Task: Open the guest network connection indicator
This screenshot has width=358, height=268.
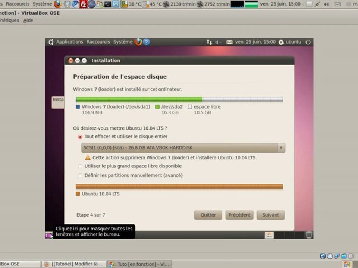Action: pos(209,42)
